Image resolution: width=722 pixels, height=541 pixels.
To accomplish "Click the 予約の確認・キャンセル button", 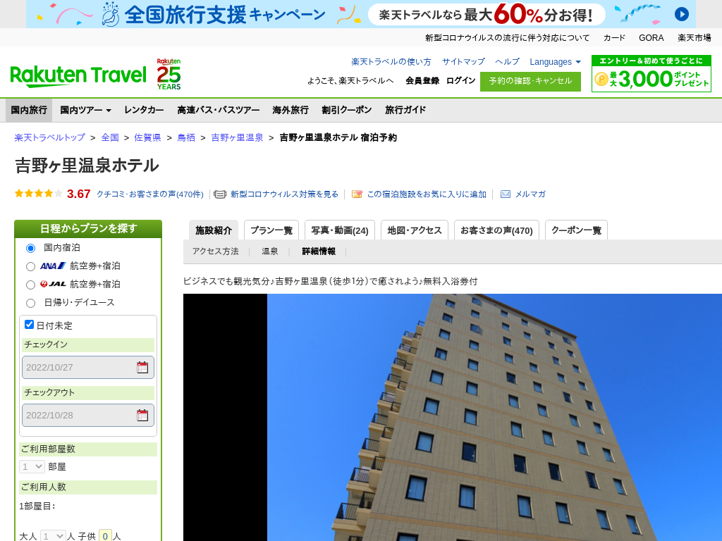I will coord(530,82).
